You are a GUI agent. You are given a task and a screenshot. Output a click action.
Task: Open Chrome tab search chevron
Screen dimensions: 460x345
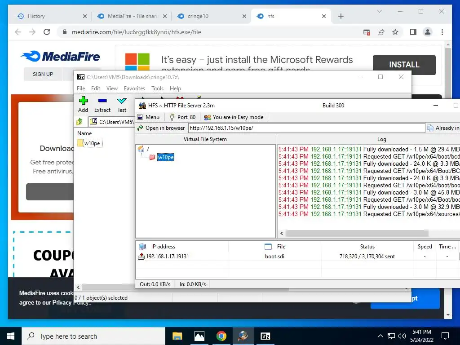[x=379, y=11]
